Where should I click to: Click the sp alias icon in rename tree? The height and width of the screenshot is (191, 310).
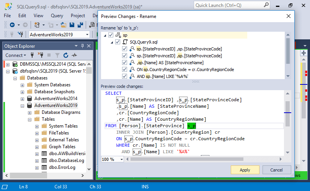(x=118, y=35)
